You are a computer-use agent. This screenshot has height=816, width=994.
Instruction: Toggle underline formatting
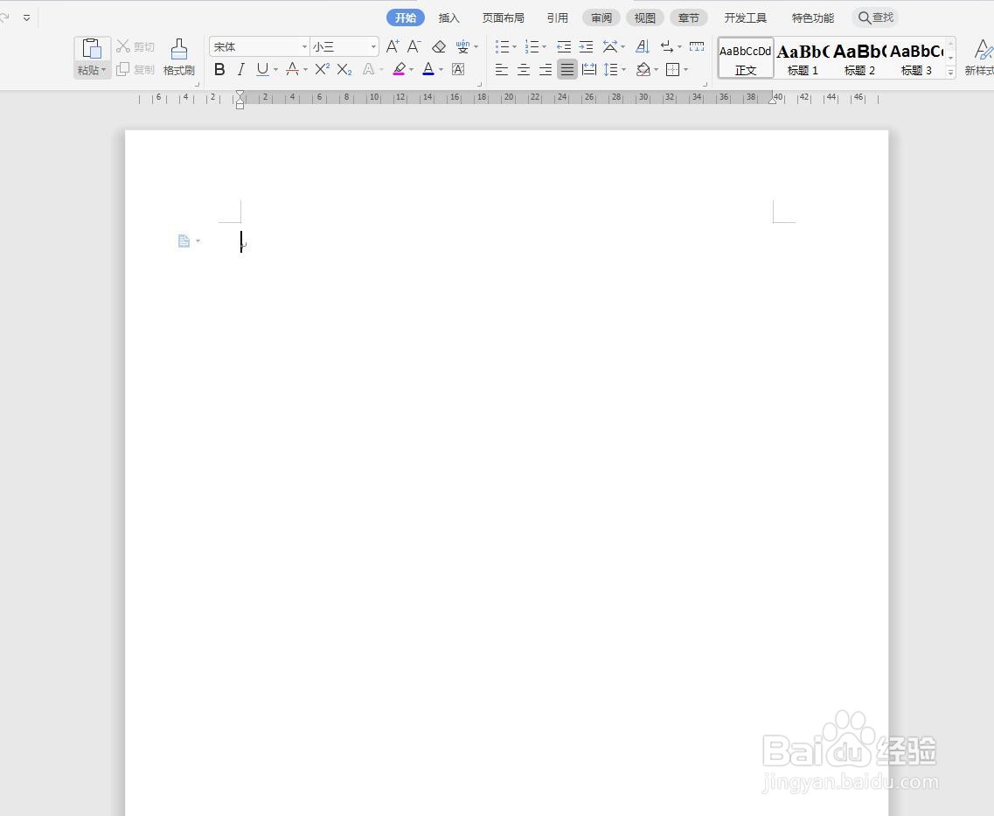[262, 69]
